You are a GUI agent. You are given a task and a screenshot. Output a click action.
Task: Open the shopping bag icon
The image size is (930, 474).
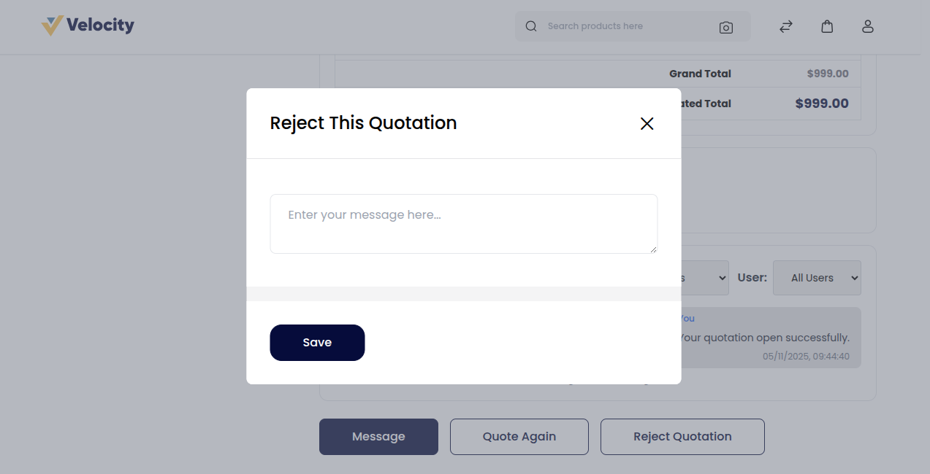pyautogui.click(x=826, y=26)
